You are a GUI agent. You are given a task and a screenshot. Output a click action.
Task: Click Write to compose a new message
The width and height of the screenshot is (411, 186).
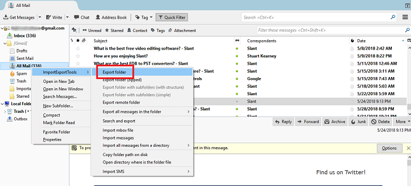(54, 18)
